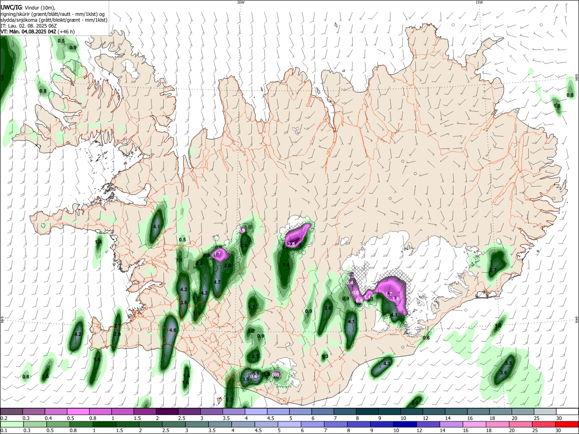Click the 20 label in the top legend row
The image size is (579, 434).
pyautogui.click(x=515, y=418)
